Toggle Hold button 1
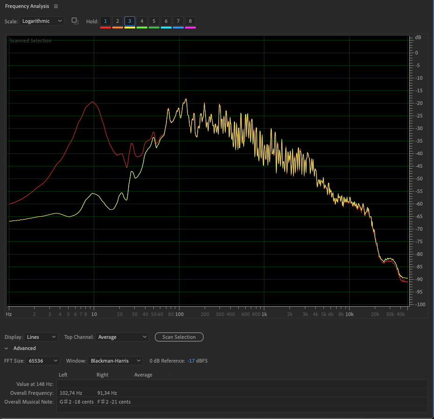The width and height of the screenshot is (434, 419). pos(105,21)
